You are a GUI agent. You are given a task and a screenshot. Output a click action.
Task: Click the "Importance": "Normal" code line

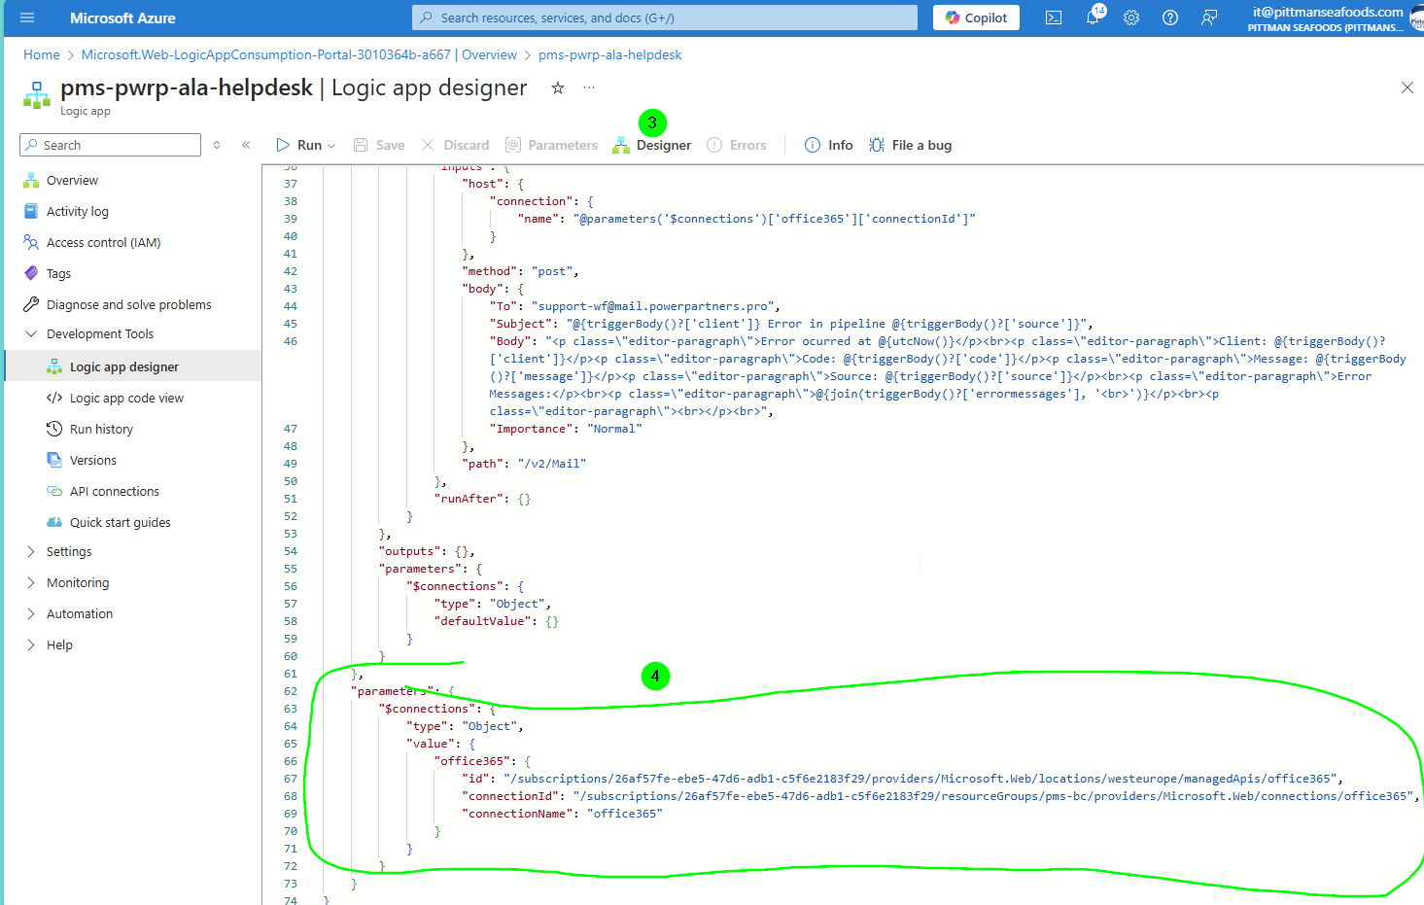pyautogui.click(x=566, y=429)
